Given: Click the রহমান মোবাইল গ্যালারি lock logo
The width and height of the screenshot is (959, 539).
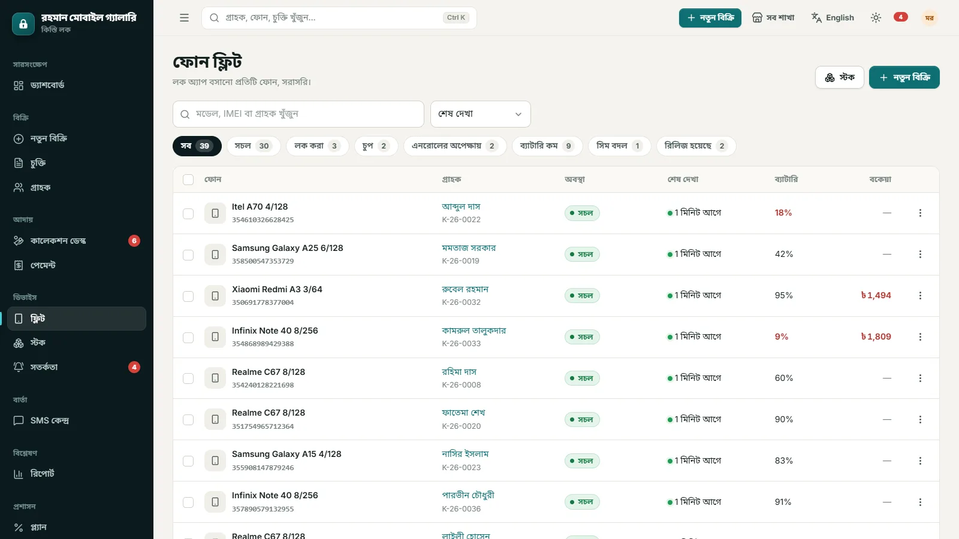Looking at the screenshot, I should point(23,24).
